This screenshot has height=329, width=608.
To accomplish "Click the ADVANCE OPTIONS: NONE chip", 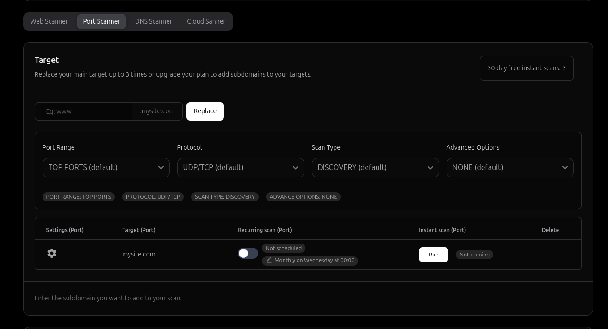I will [x=303, y=196].
